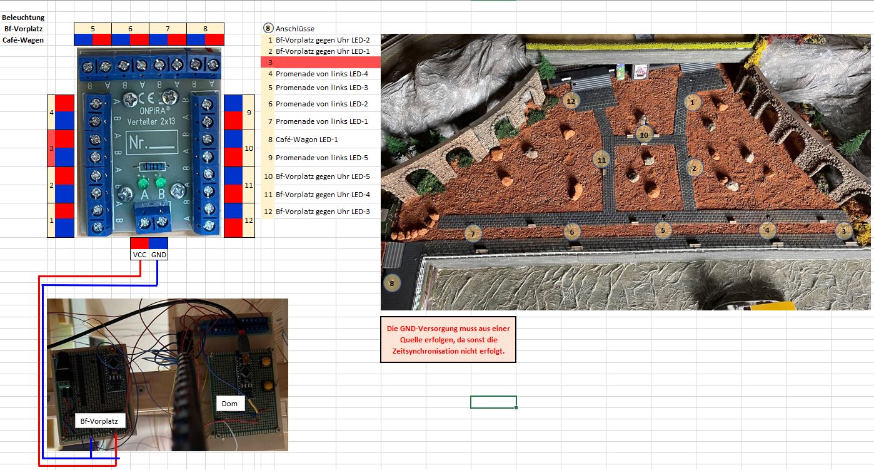Click circled marker 8 near the café wagon
This screenshot has width=874, height=470.
coord(392,283)
